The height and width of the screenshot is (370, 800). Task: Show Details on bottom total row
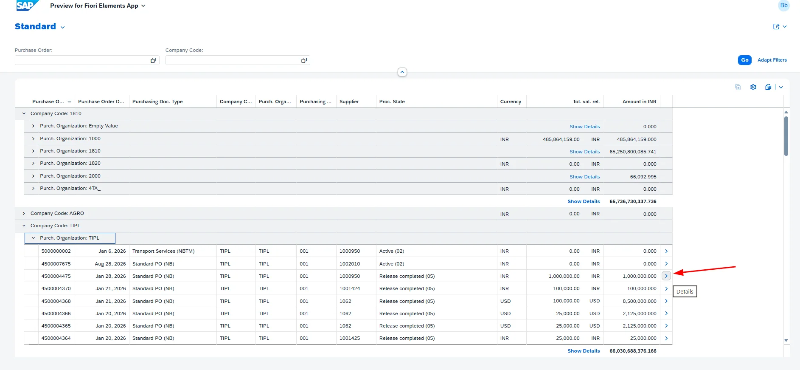tap(584, 351)
